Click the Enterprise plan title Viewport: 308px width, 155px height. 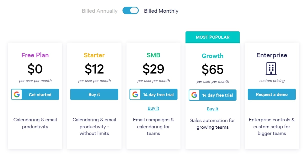(272, 55)
